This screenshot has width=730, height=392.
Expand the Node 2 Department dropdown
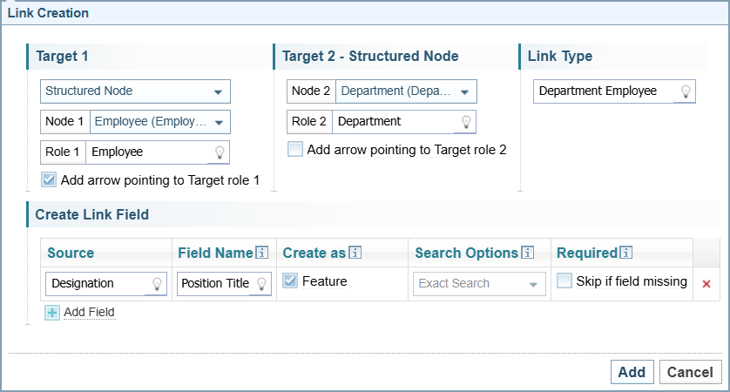pyautogui.click(x=407, y=91)
